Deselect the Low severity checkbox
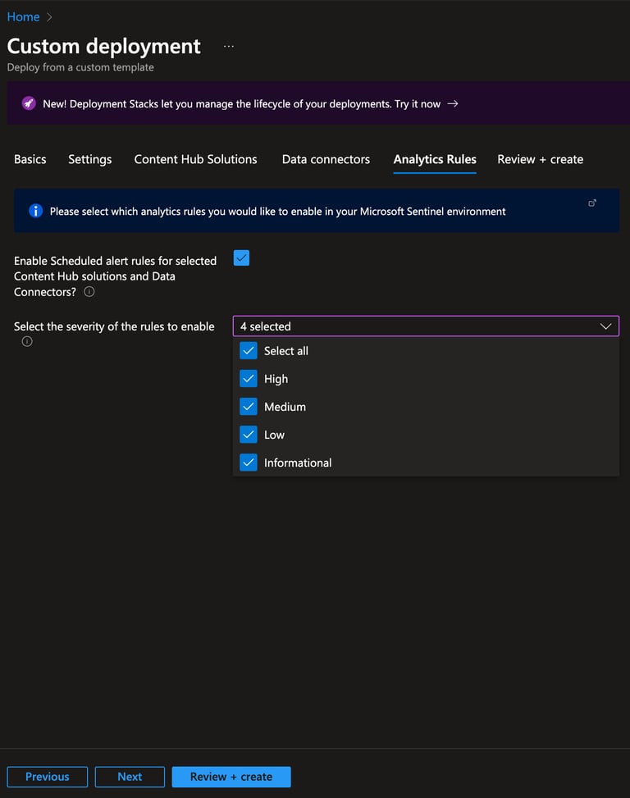Image resolution: width=630 pixels, height=798 pixels. [249, 435]
